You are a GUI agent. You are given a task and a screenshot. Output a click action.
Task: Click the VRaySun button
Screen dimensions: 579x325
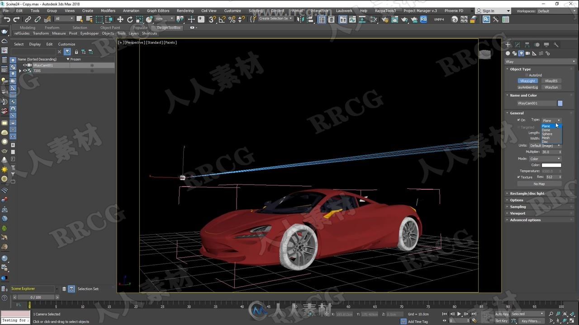click(x=551, y=87)
